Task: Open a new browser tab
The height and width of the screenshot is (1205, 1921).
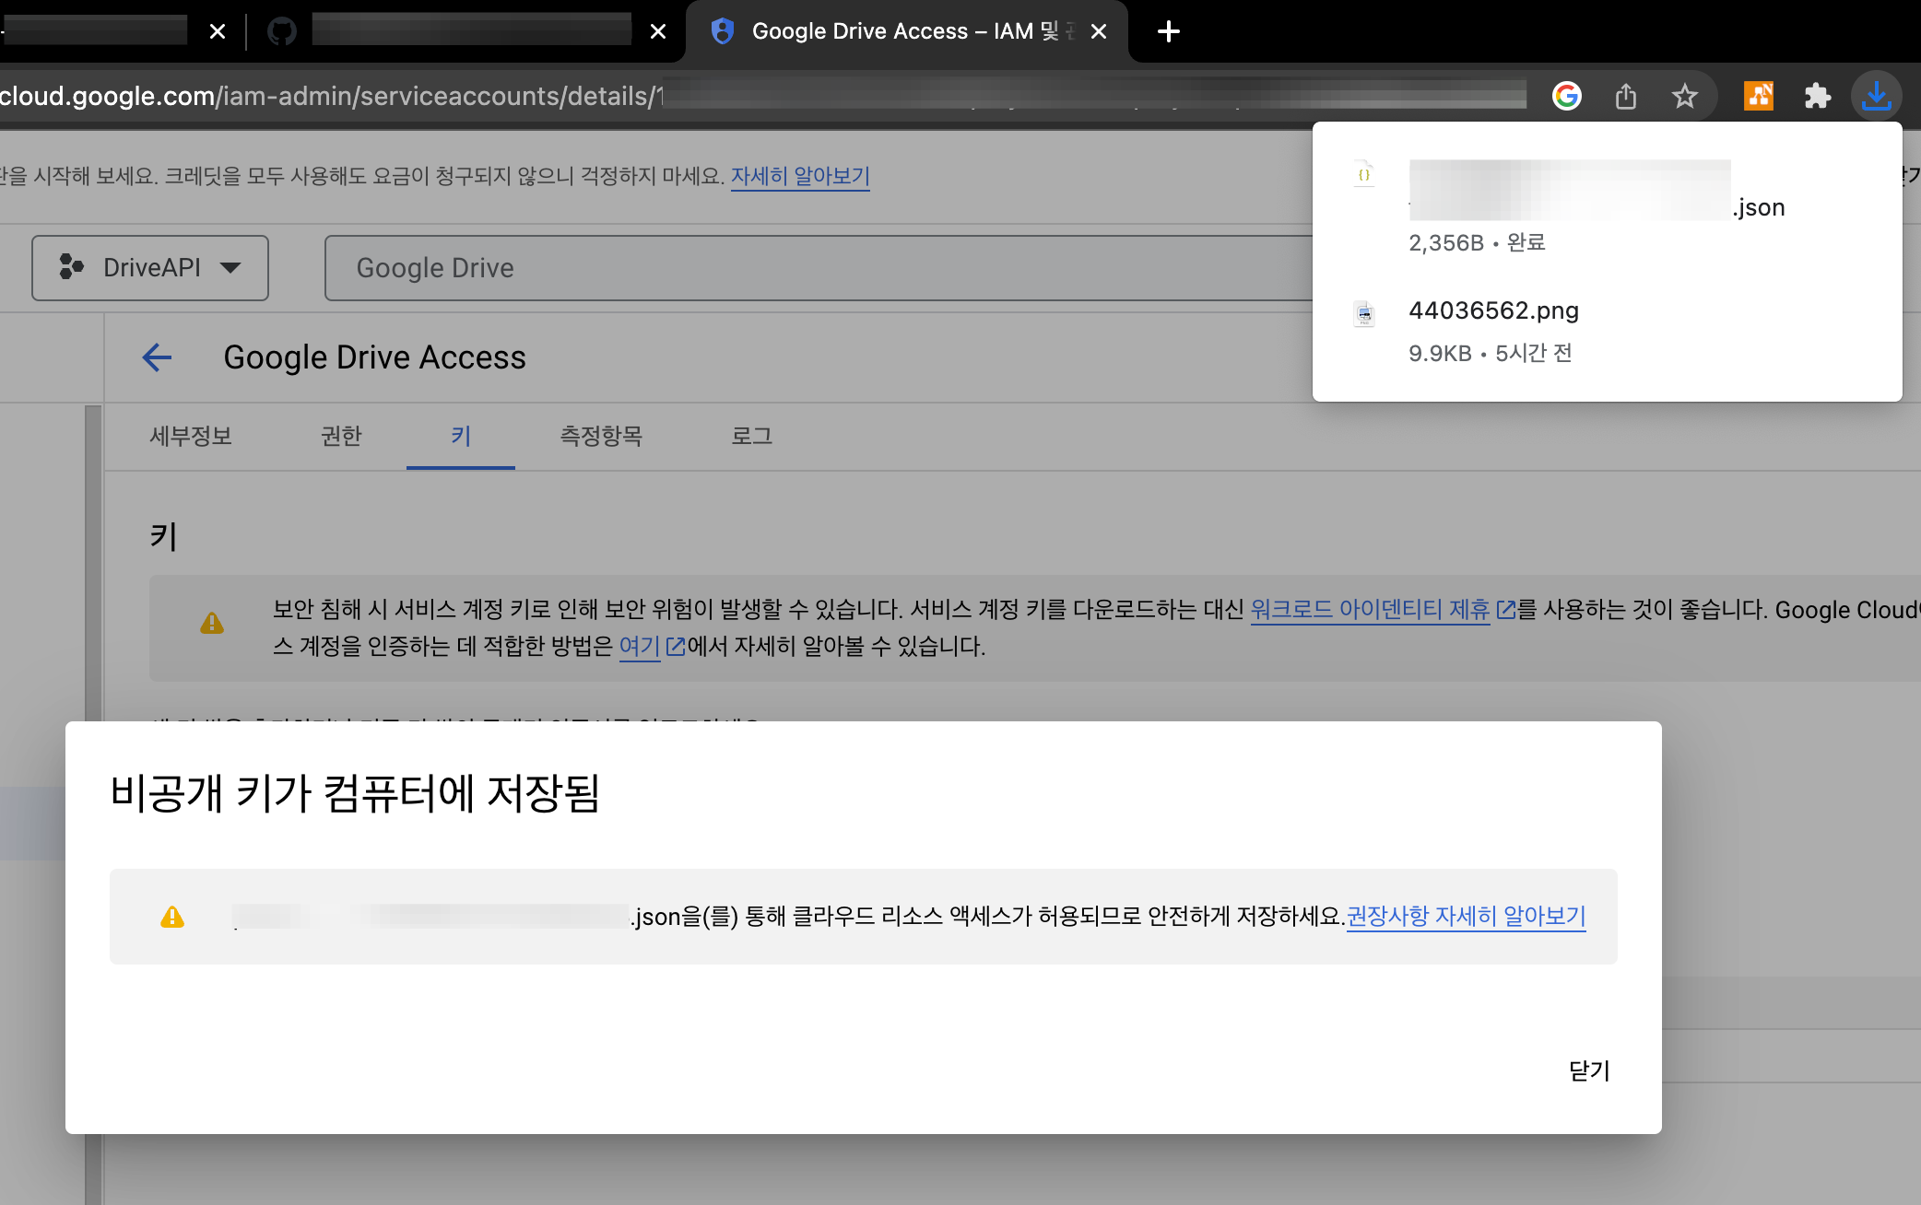Action: tap(1168, 31)
